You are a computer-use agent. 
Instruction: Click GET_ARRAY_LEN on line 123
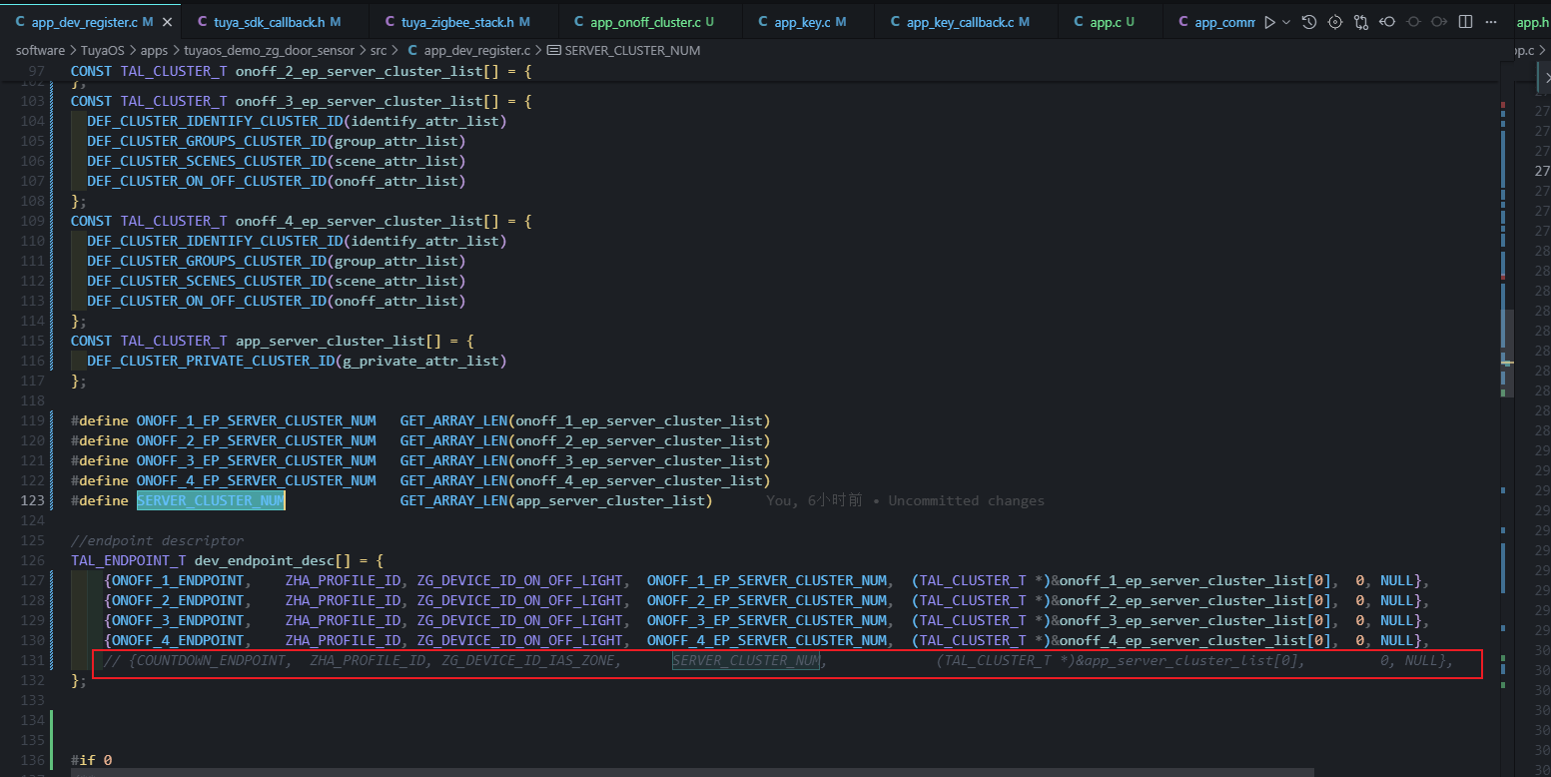(453, 500)
